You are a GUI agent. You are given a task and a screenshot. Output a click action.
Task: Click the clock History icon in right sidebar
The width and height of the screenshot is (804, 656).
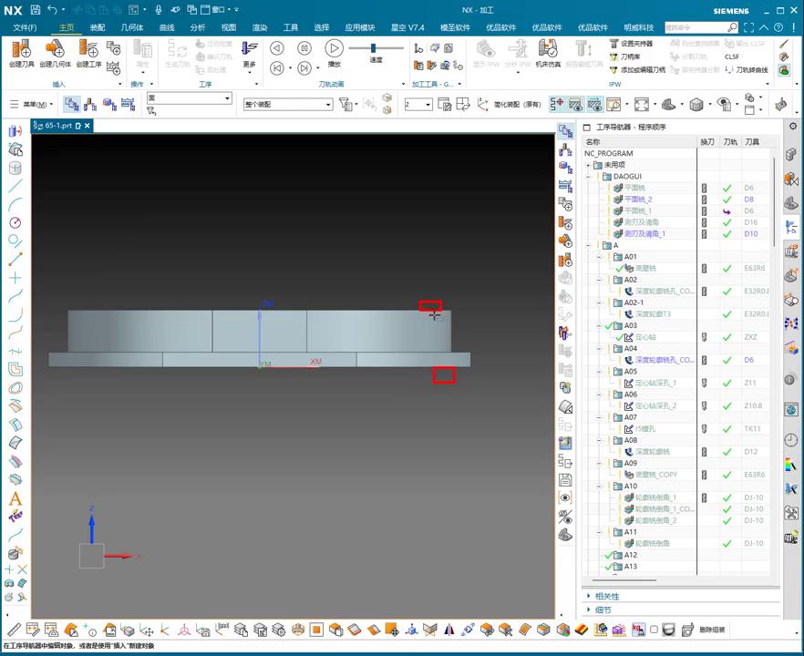(790, 440)
